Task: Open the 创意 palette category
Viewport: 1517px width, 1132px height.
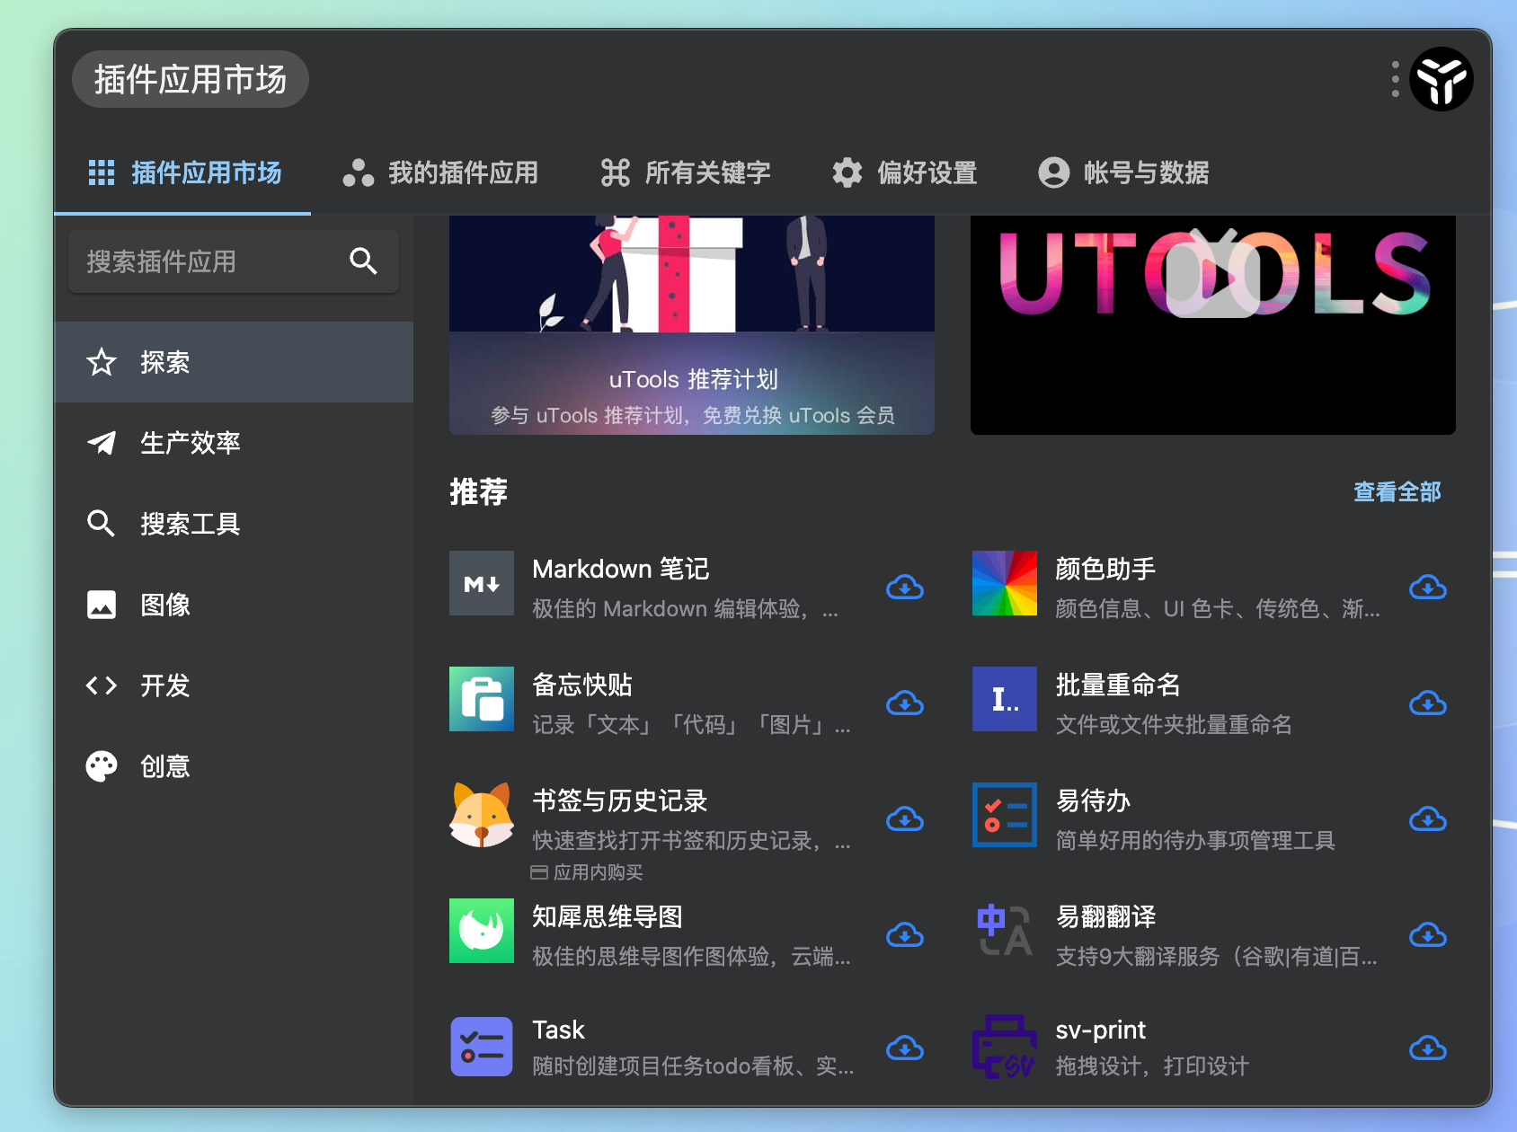Action: pos(164,766)
